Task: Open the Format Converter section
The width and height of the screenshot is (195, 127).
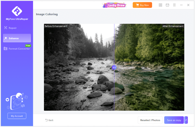Action: (17, 49)
